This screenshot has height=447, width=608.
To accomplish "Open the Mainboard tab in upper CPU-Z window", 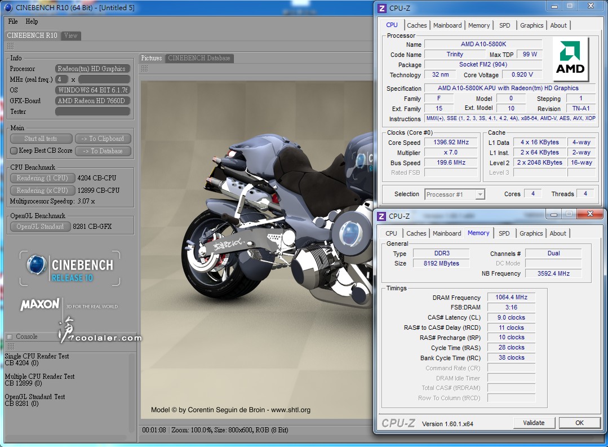I will [447, 25].
